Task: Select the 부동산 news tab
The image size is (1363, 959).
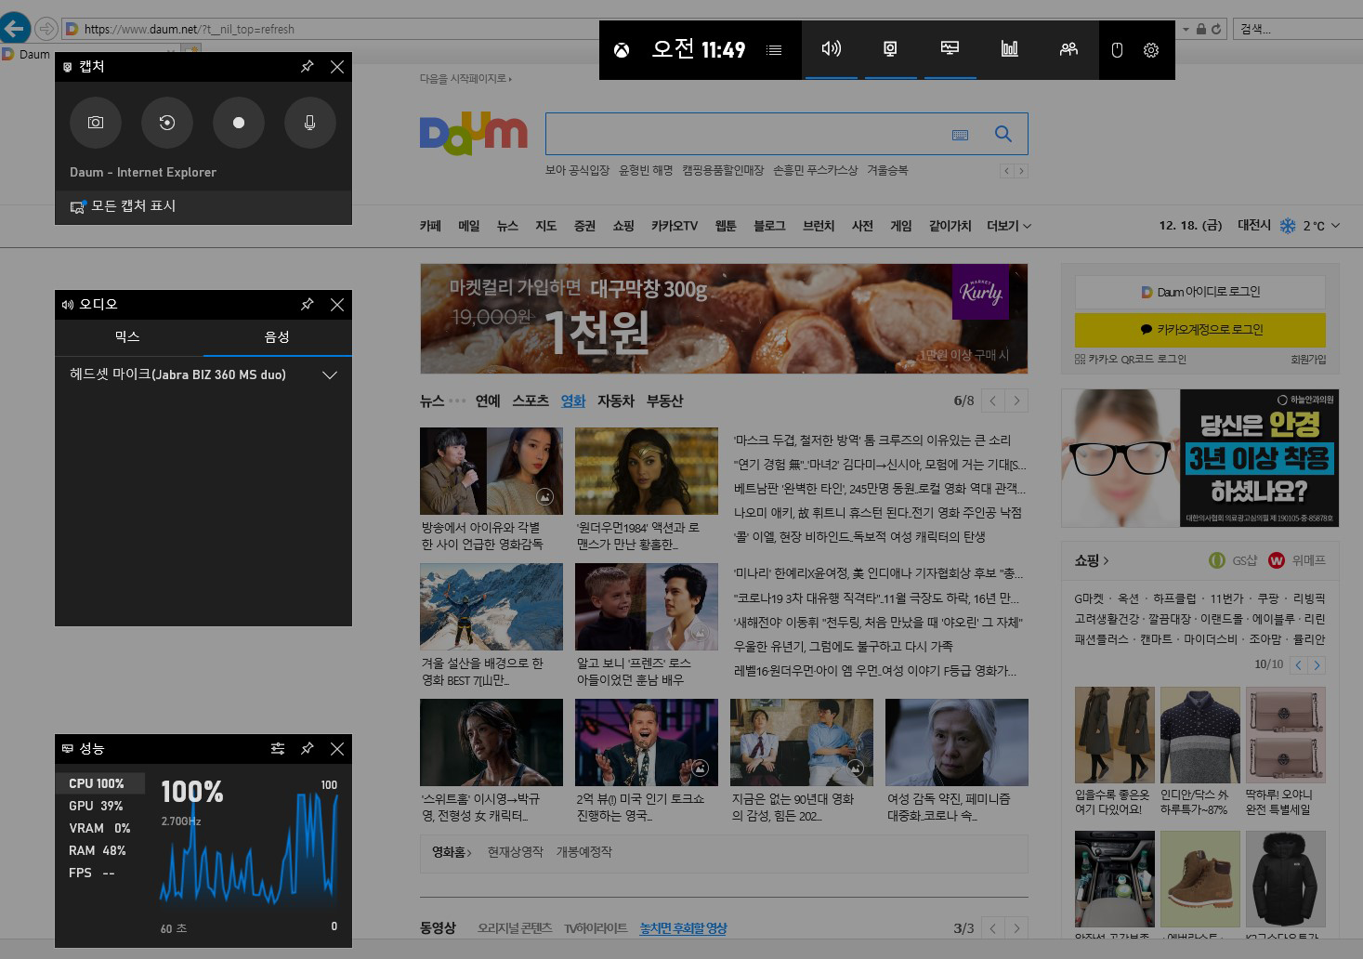Action: 665,401
